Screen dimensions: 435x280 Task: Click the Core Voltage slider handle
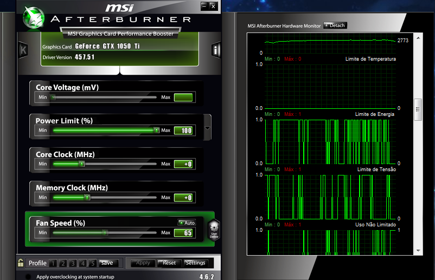54,97
